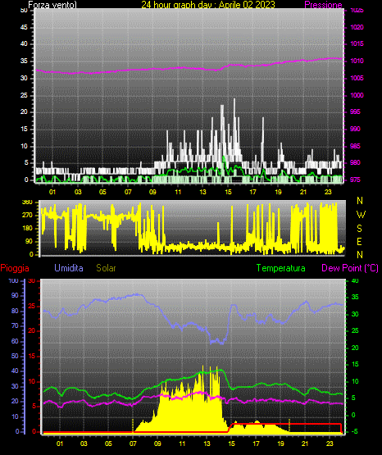Viewport: 382px width, 455px height.
Task: Click hour 15 on wind graph axis
Action: point(228,192)
